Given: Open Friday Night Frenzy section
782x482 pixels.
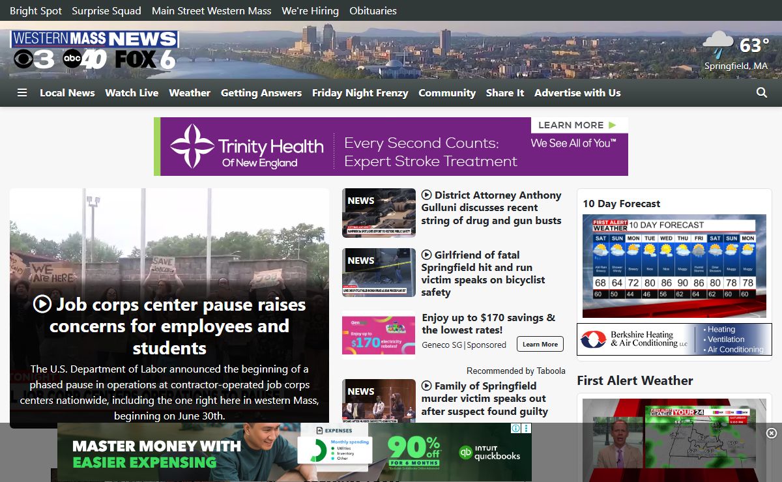Looking at the screenshot, I should 360,92.
